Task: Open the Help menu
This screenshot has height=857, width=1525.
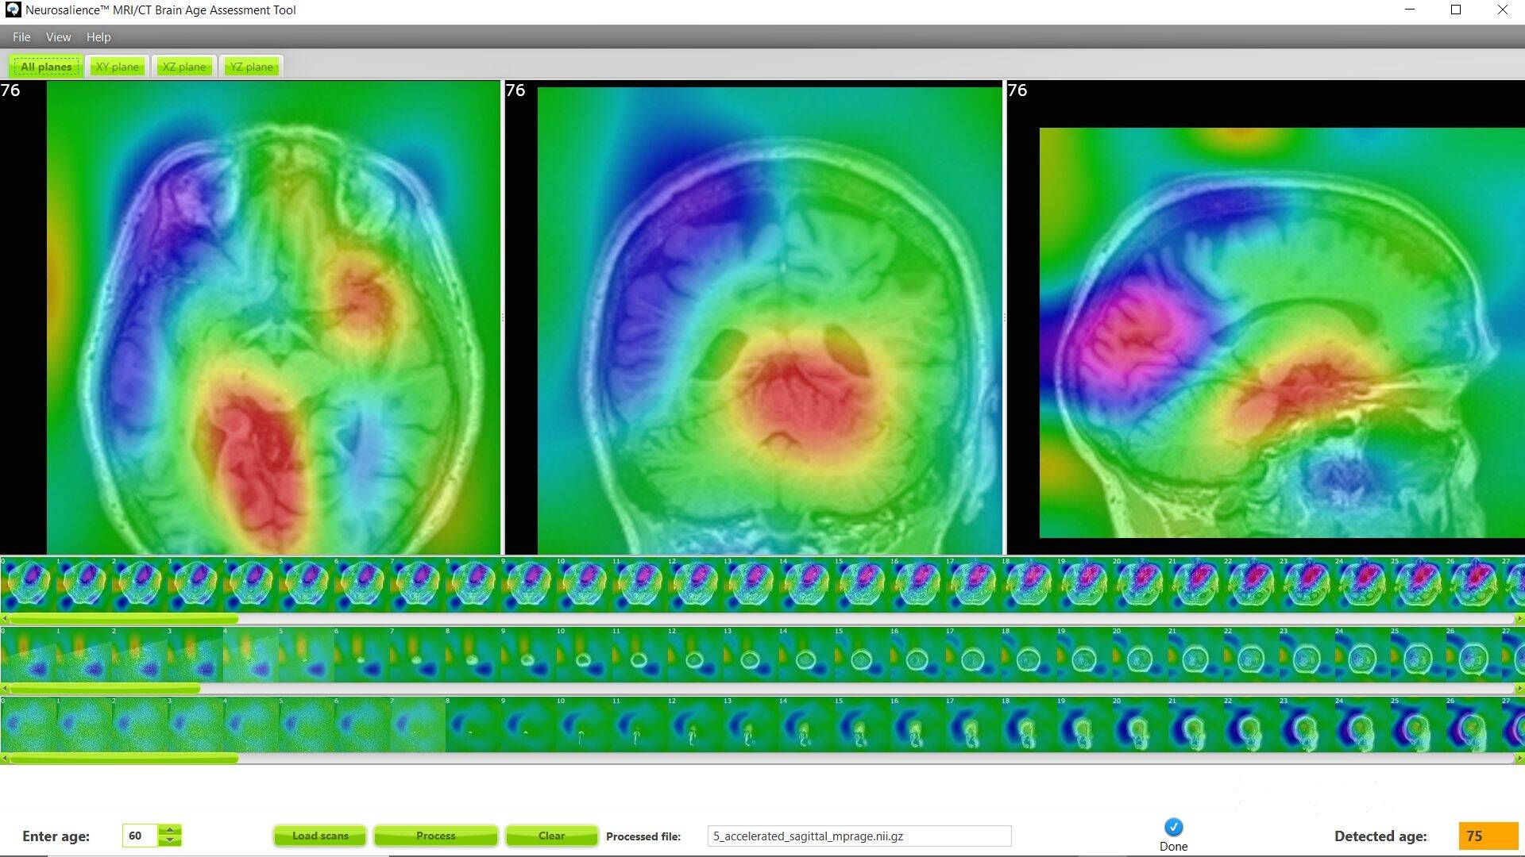Action: click(x=98, y=37)
